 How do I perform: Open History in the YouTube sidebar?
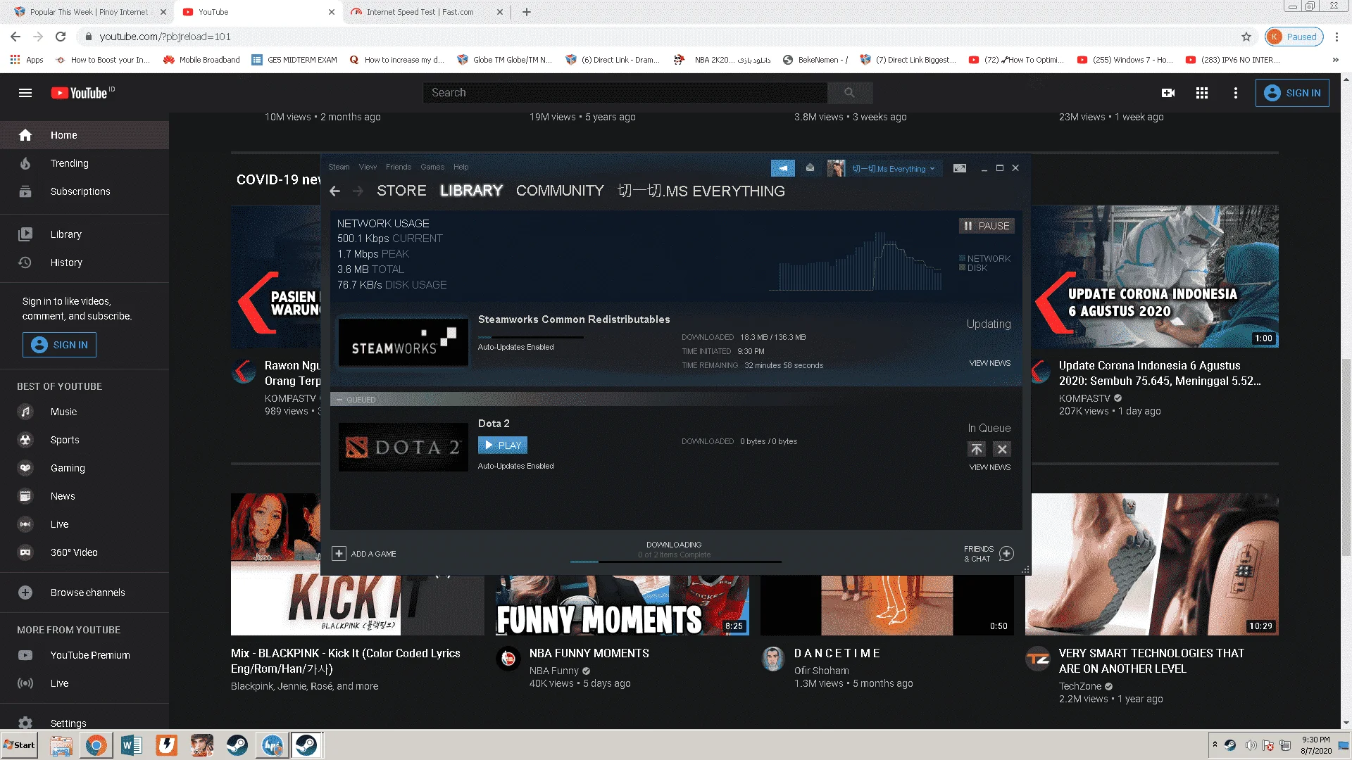pyautogui.click(x=84, y=262)
